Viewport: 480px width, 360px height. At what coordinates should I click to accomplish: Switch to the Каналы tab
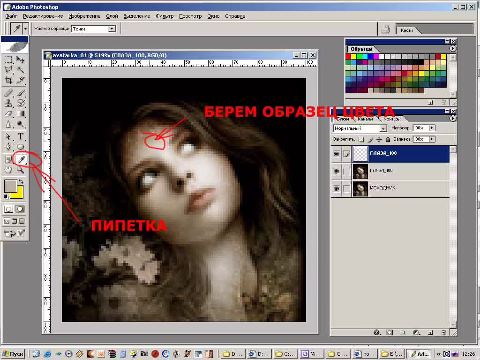pos(365,119)
